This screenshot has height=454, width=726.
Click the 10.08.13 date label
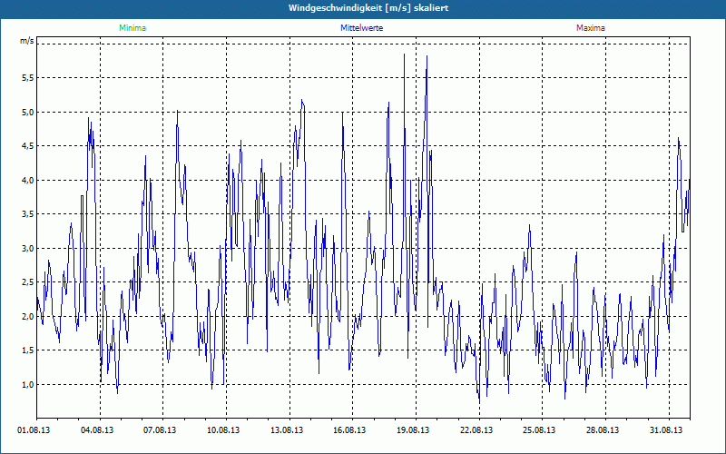[223, 430]
